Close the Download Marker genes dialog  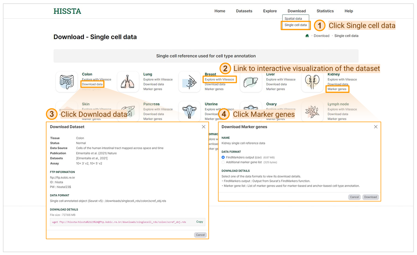[375, 127]
